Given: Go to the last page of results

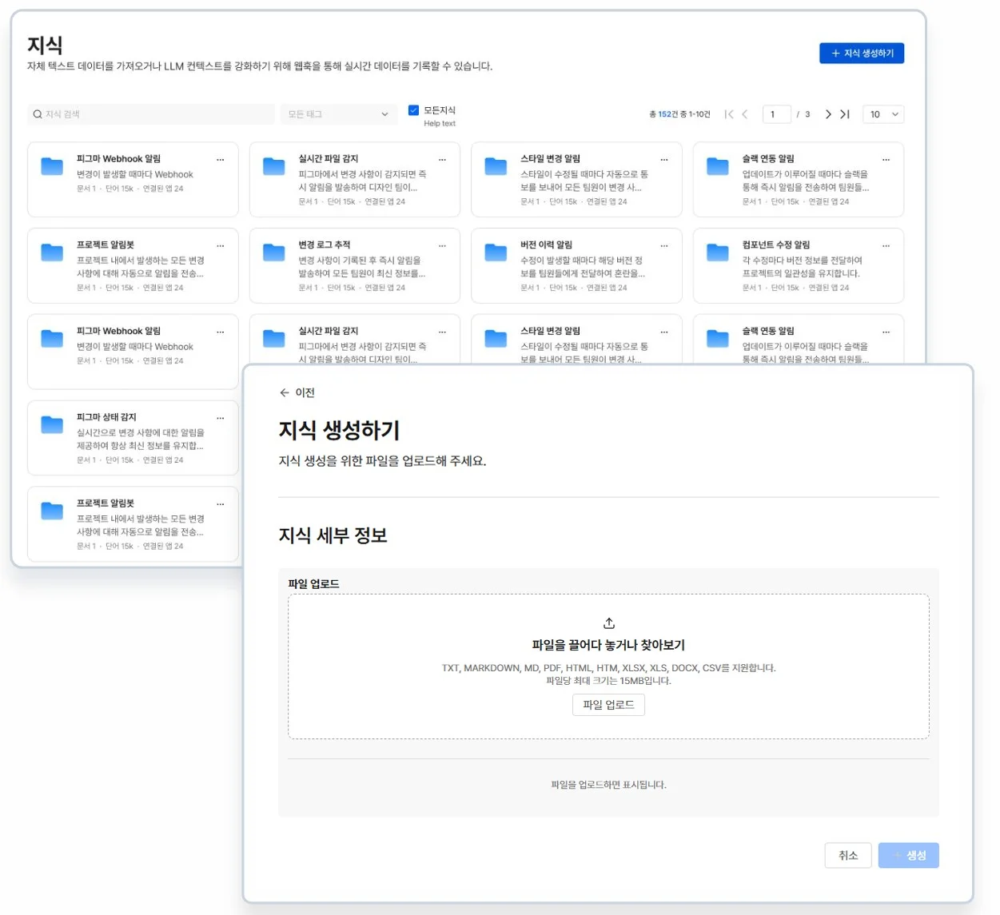Looking at the screenshot, I should tap(845, 114).
